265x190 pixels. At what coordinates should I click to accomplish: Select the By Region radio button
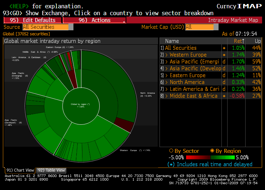(x=212, y=151)
